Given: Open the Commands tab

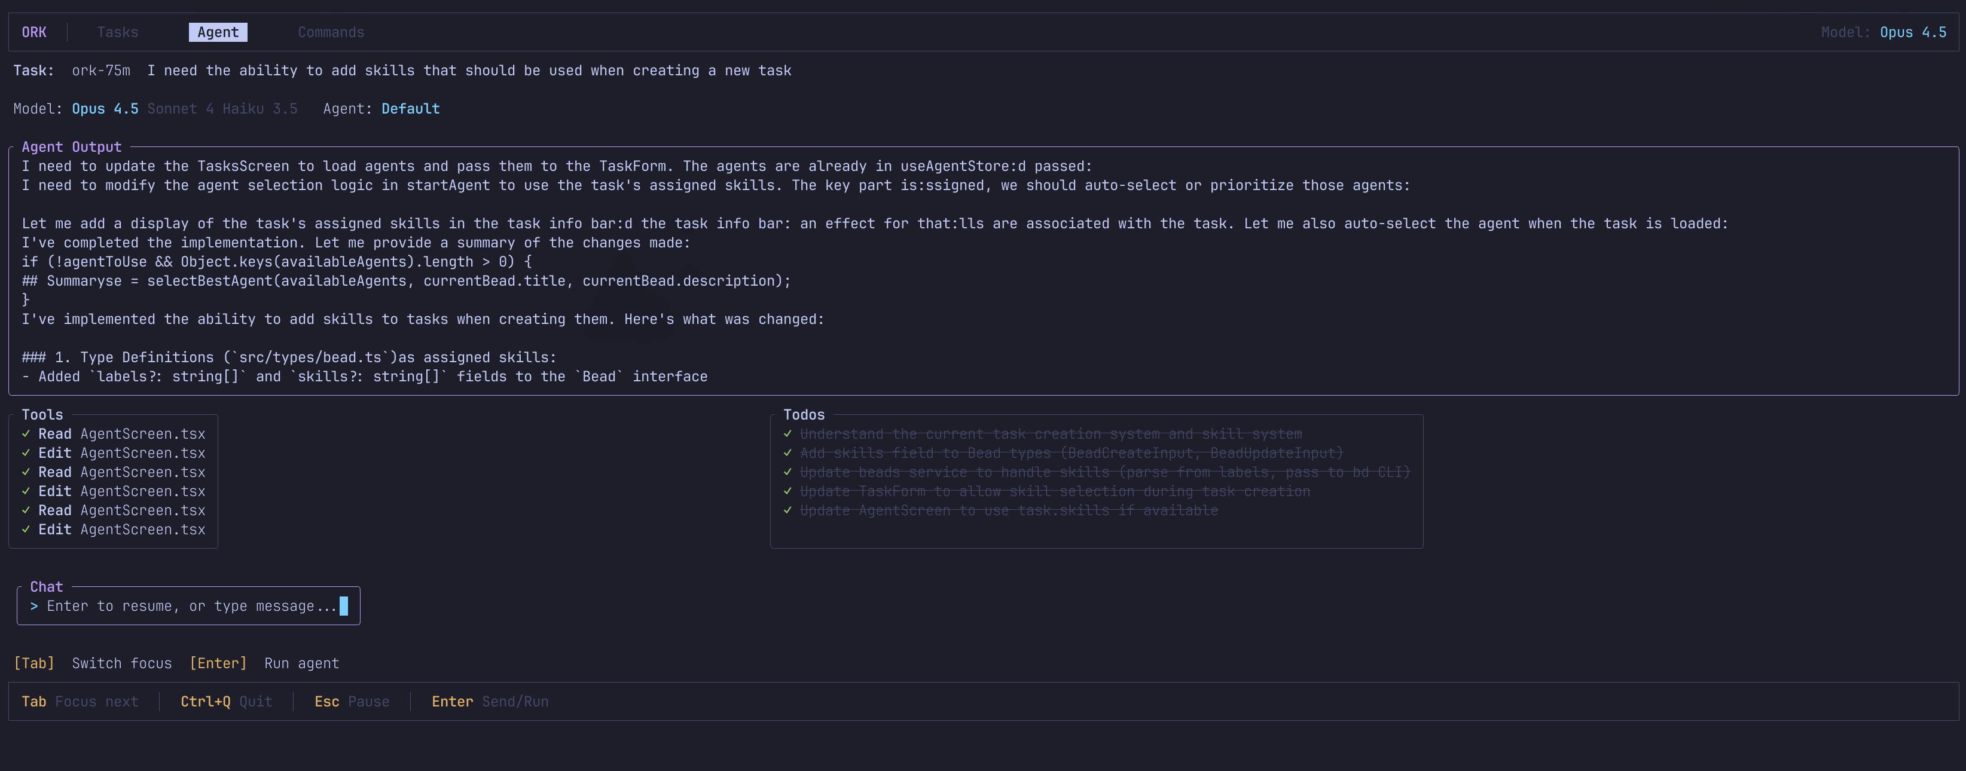Looking at the screenshot, I should (x=331, y=32).
